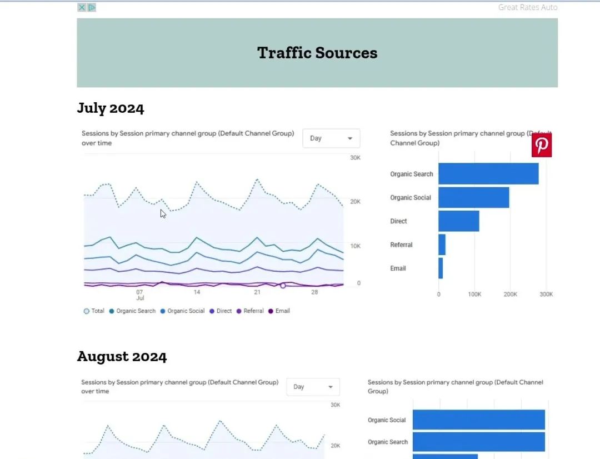Click the red Pinterest save icon
This screenshot has height=459, width=600.
click(541, 145)
